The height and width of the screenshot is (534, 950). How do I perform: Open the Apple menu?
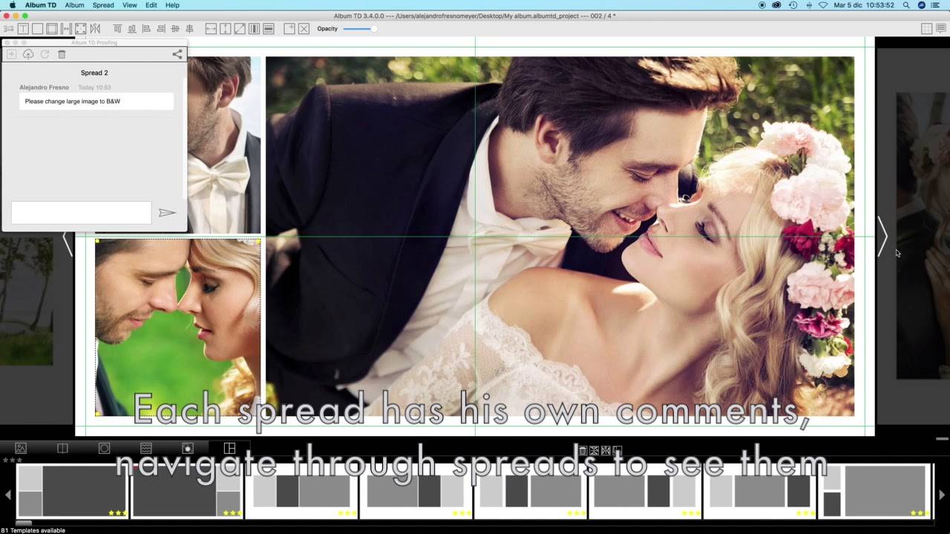point(12,5)
